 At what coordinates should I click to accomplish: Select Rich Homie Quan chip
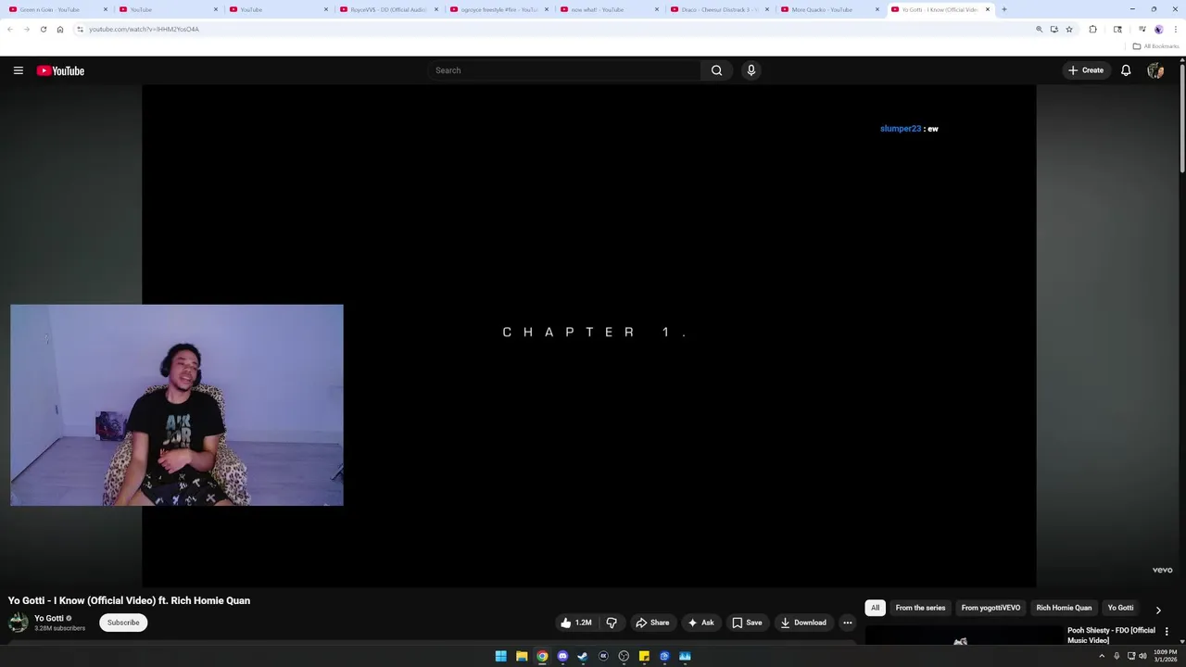click(x=1064, y=608)
